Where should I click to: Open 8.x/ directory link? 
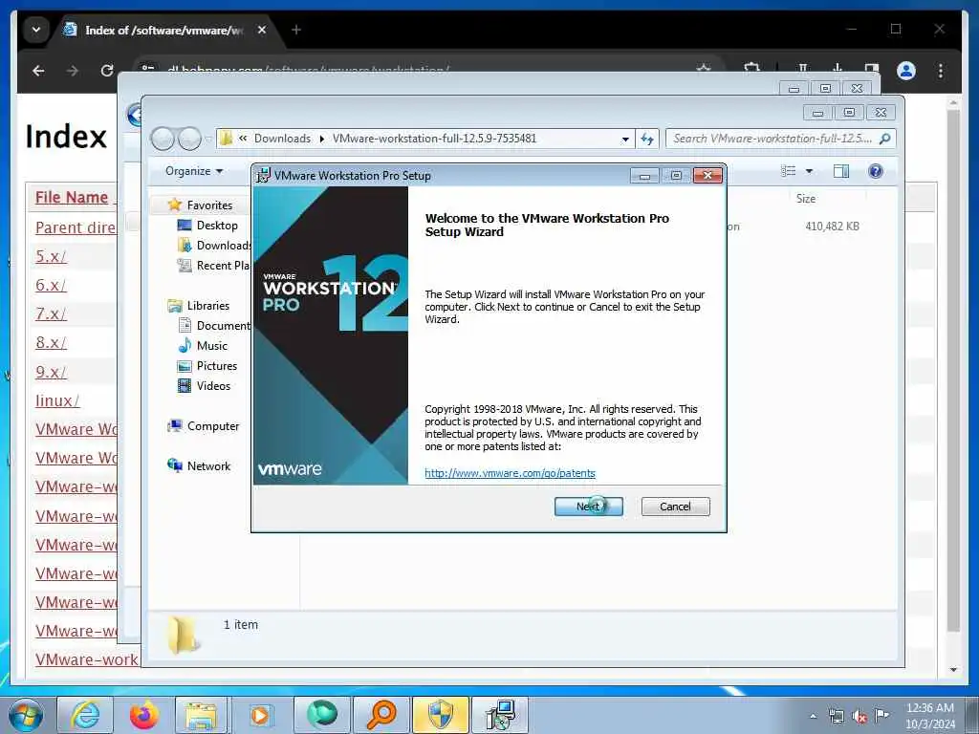point(51,343)
